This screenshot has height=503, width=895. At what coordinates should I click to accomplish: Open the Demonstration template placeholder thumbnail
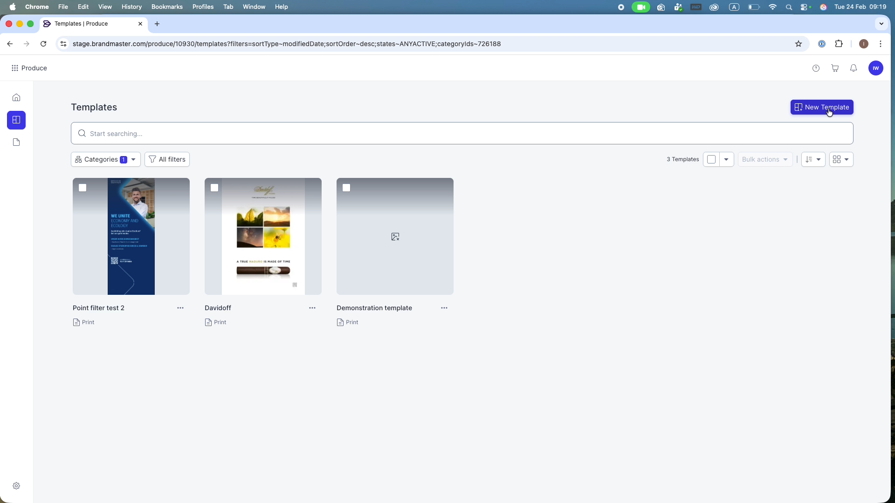395,236
